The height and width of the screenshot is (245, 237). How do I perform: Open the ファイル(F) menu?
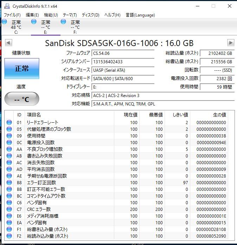click(12, 15)
